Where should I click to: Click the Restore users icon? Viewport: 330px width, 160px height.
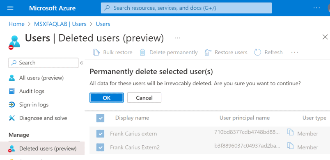coord(208,52)
